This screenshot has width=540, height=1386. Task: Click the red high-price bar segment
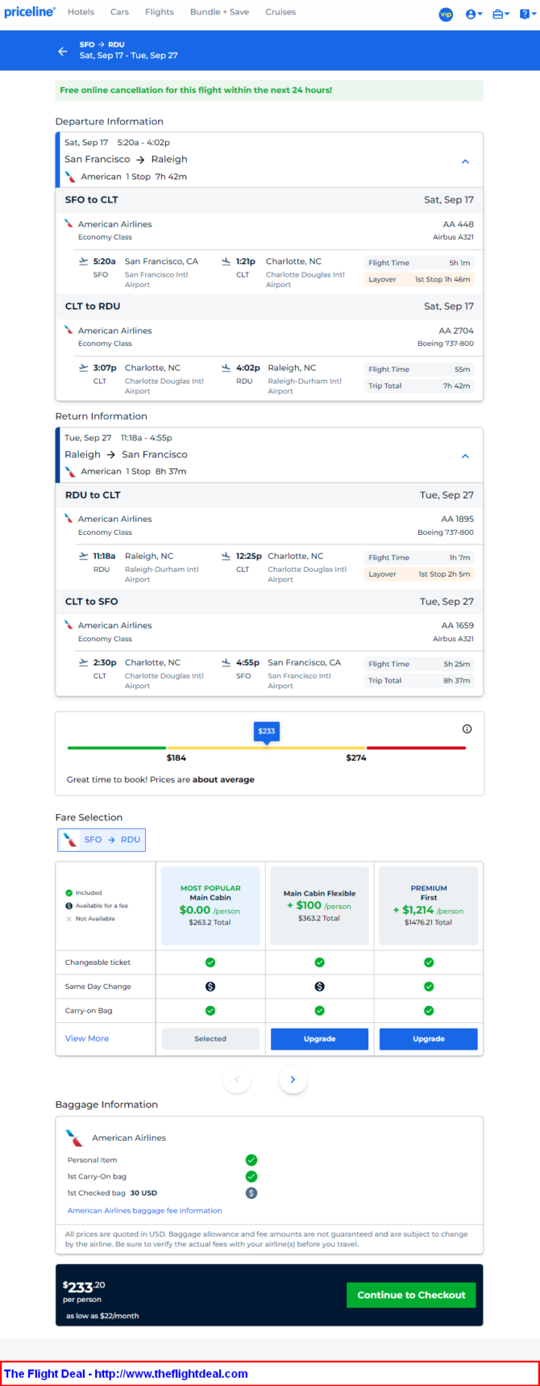[416, 748]
